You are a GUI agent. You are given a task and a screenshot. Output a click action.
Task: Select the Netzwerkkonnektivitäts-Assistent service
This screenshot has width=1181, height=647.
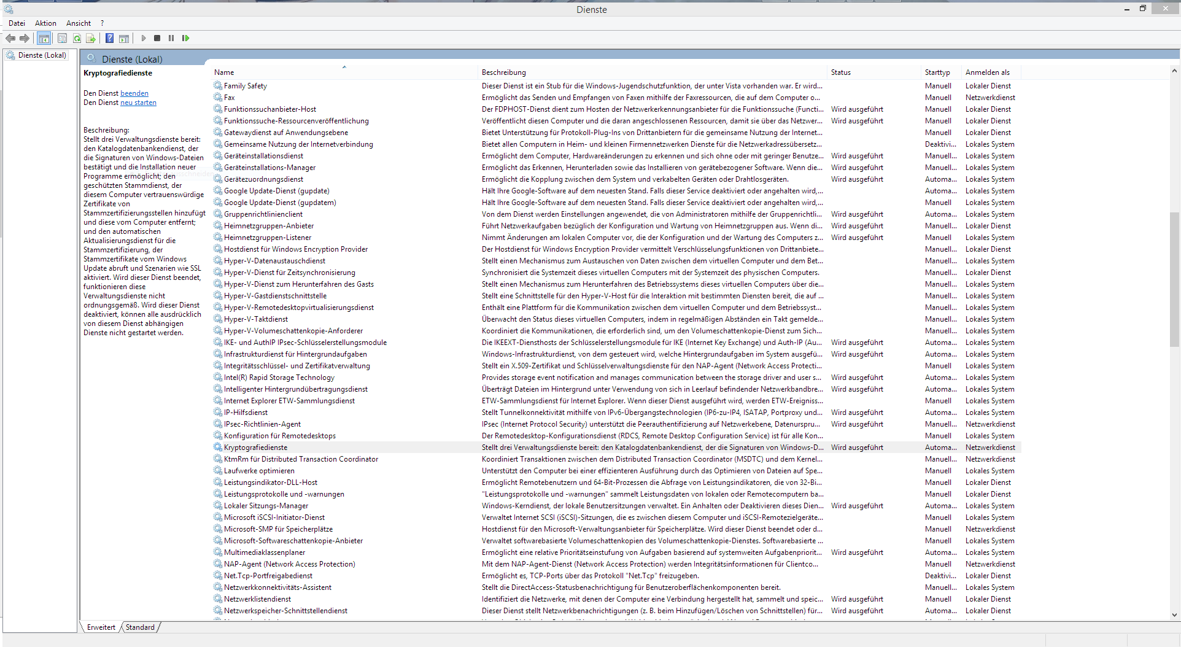616,587
